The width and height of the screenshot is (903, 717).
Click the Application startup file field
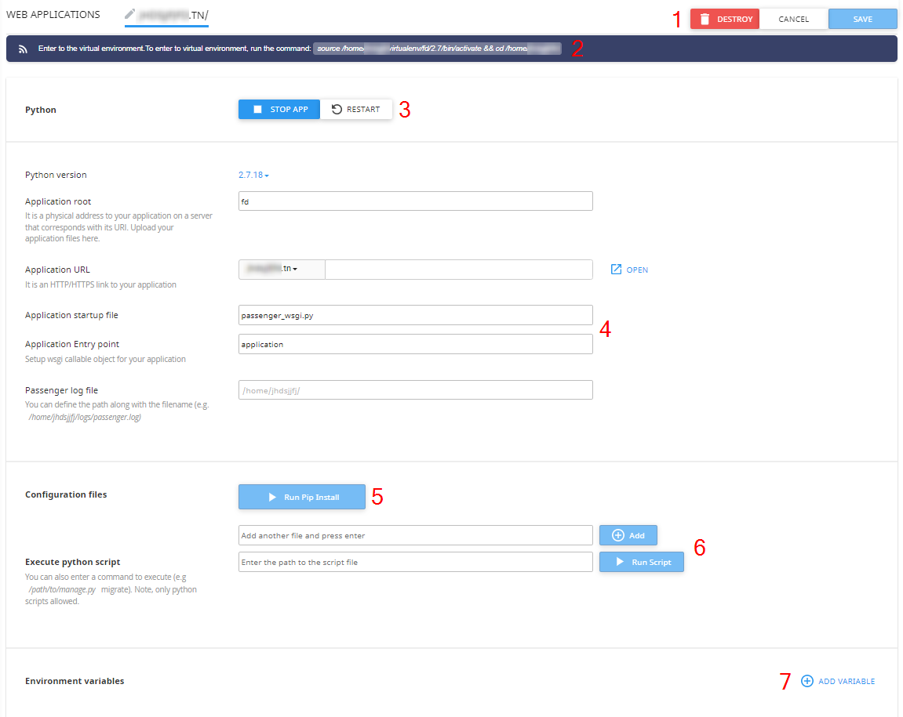click(x=415, y=315)
